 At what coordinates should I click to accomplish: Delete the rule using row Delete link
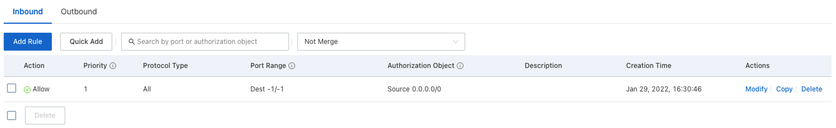pyautogui.click(x=811, y=89)
